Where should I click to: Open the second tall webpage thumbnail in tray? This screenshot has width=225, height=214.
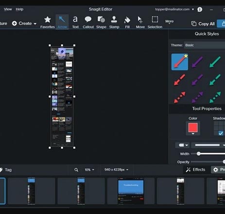(x=81, y=191)
